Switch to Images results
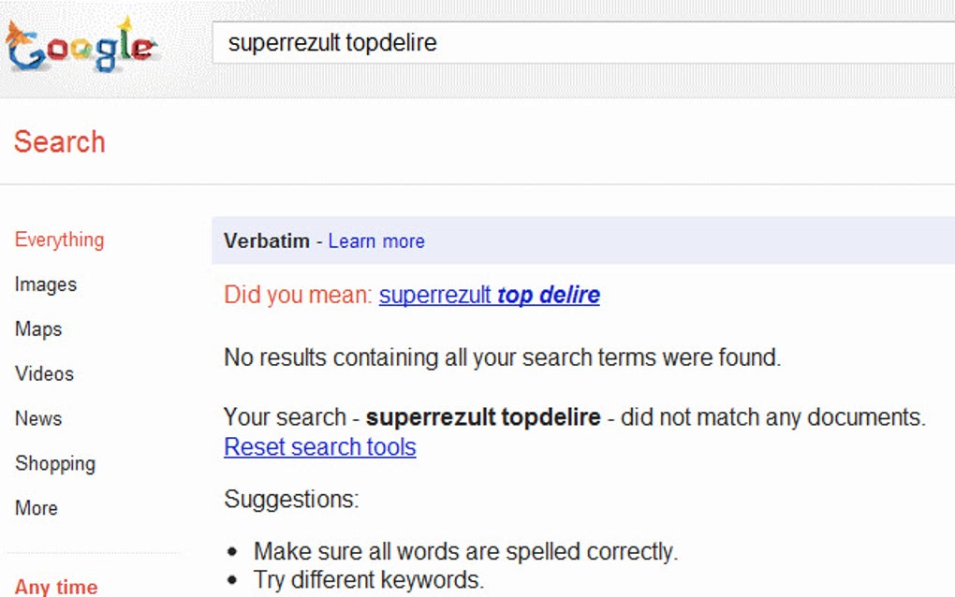Viewport: 955px width, 597px height. pos(46,284)
